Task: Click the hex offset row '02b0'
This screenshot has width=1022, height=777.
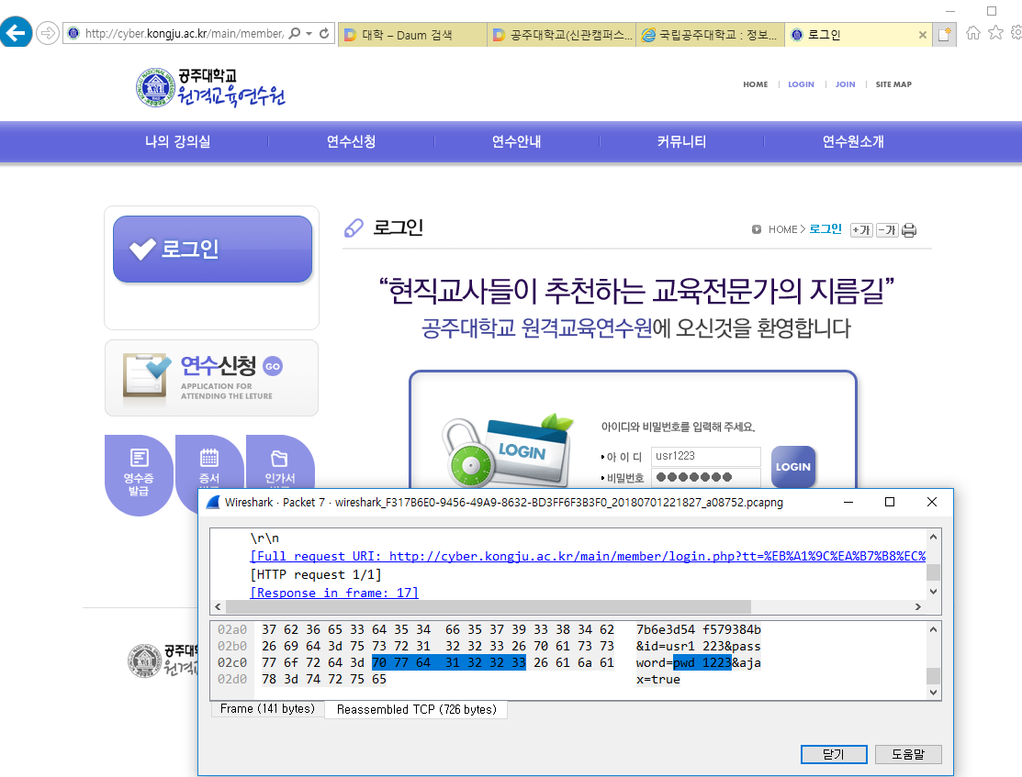Action: [232, 646]
